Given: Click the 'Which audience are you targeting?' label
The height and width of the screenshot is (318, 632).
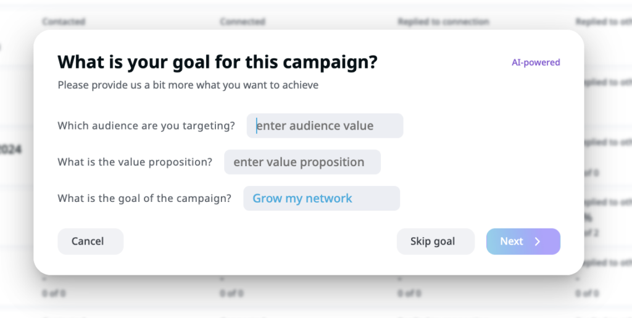Looking at the screenshot, I should (146, 126).
